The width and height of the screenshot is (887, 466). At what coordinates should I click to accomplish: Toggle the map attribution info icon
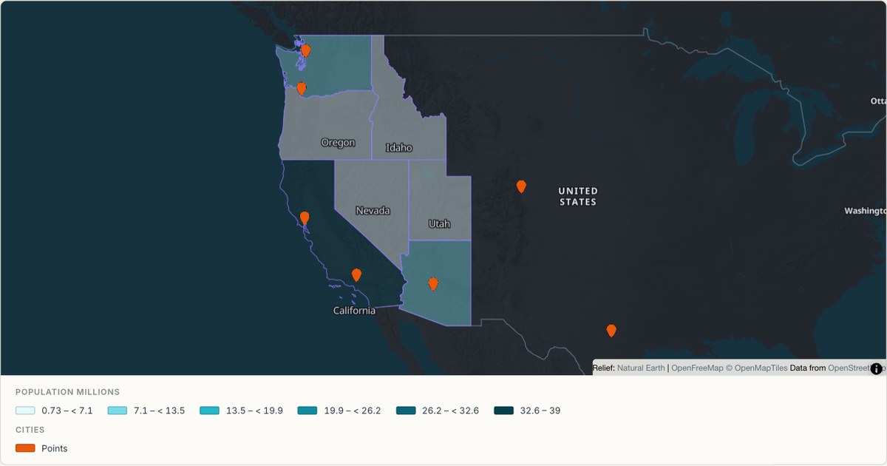(877, 368)
